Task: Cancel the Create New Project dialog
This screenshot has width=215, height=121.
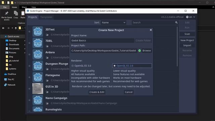Action: pyautogui.click(x=129, y=92)
